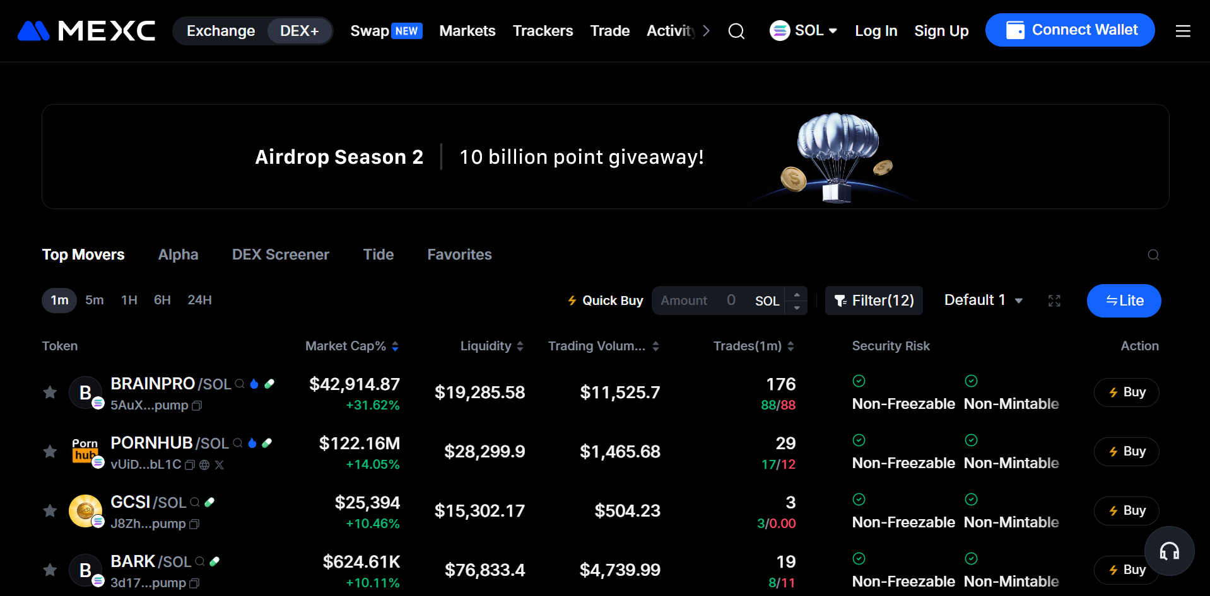Click the PORNHUB token logo
The height and width of the screenshot is (596, 1210).
(86, 452)
